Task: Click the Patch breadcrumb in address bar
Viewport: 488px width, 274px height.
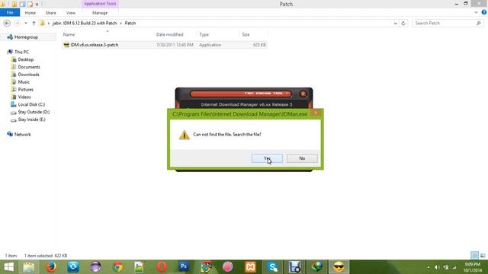Action: pyautogui.click(x=130, y=24)
